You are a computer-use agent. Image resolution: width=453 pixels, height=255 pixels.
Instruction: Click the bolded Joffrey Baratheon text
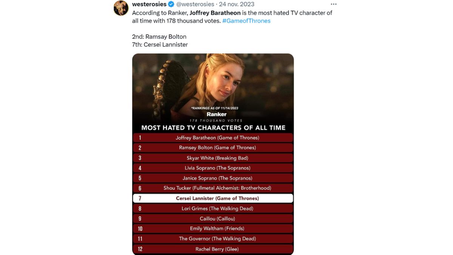point(216,12)
